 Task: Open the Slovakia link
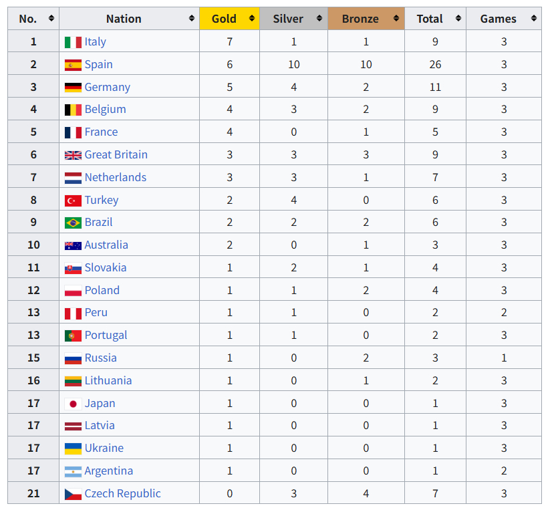coord(106,267)
